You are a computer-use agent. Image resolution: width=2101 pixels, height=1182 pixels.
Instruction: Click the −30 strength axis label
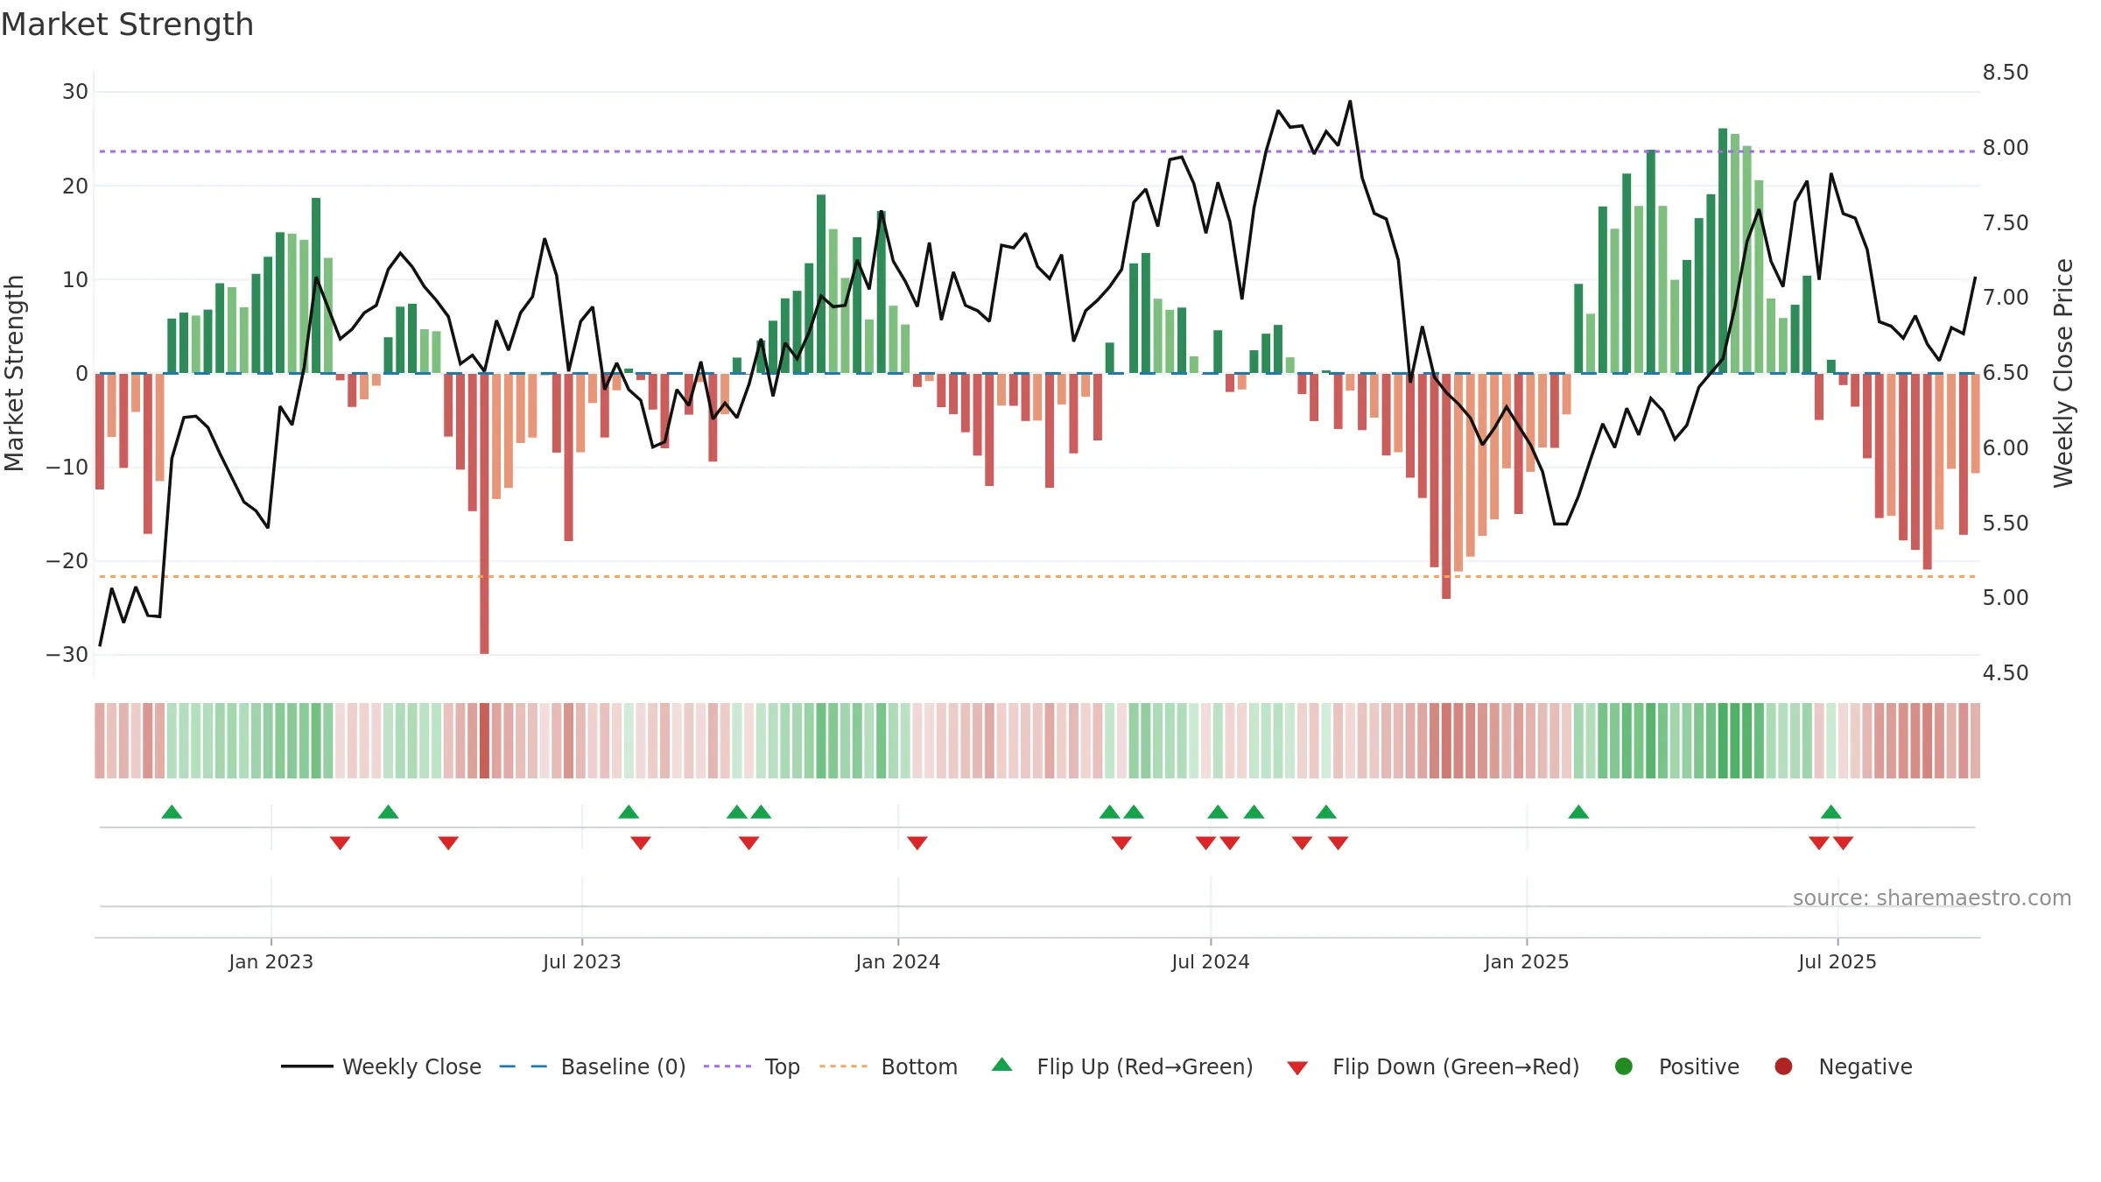(x=67, y=654)
